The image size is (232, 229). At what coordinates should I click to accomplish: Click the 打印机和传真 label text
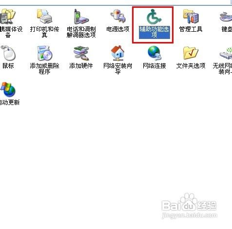(44, 32)
